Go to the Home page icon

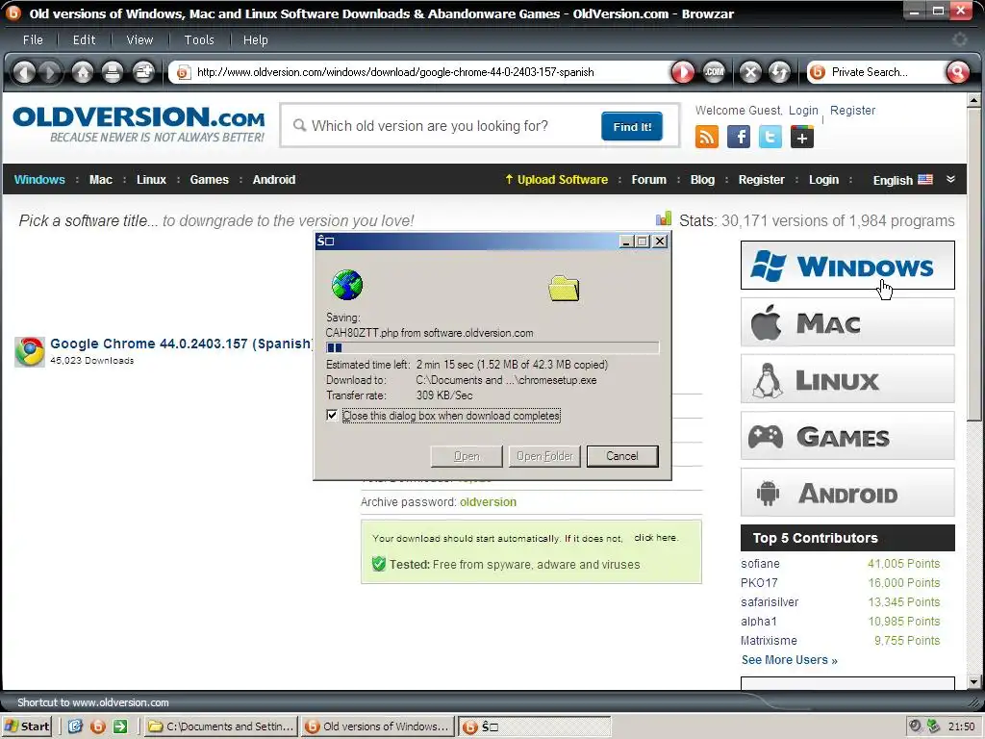click(x=83, y=72)
